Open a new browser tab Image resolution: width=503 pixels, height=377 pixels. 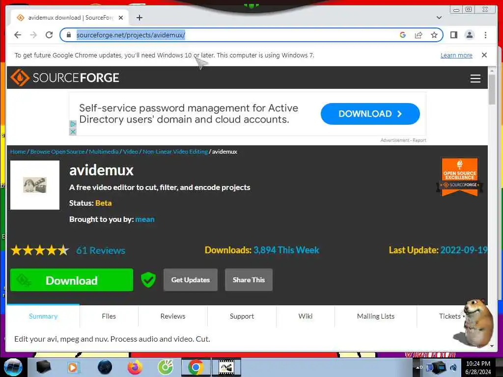pos(139,18)
